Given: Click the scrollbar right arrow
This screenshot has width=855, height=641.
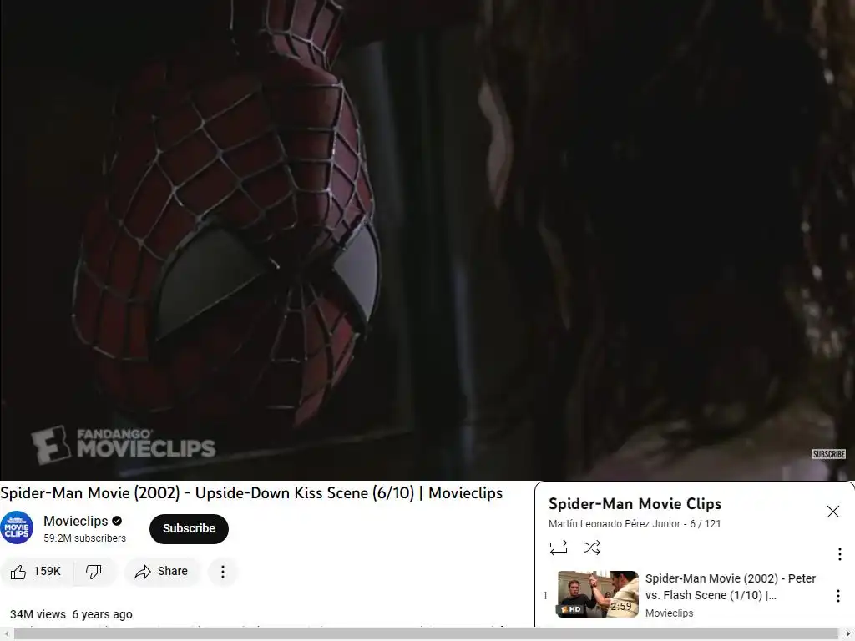Looking at the screenshot, I should tap(848, 634).
